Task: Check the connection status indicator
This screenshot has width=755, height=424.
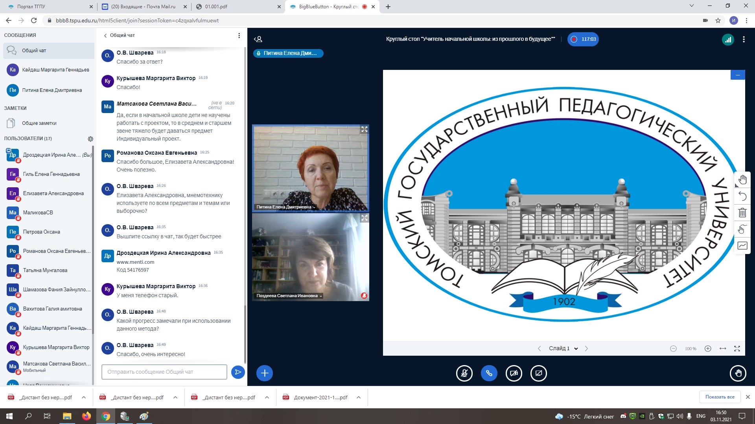Action: pyautogui.click(x=728, y=39)
